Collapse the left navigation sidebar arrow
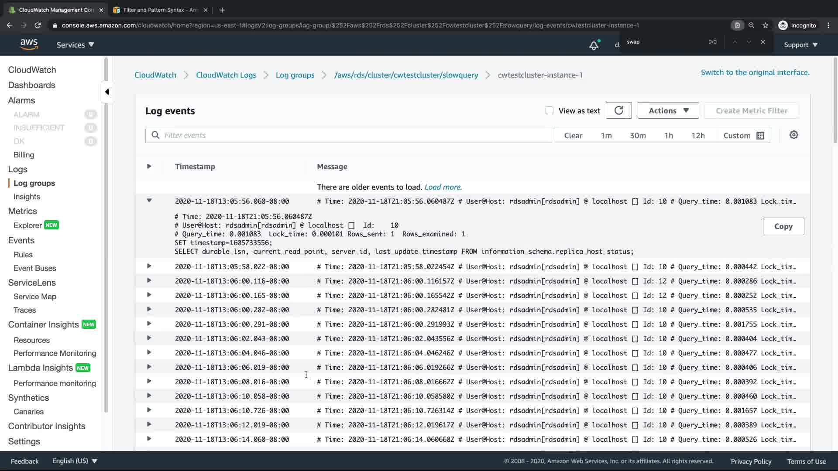This screenshot has height=471, width=838. [107, 92]
